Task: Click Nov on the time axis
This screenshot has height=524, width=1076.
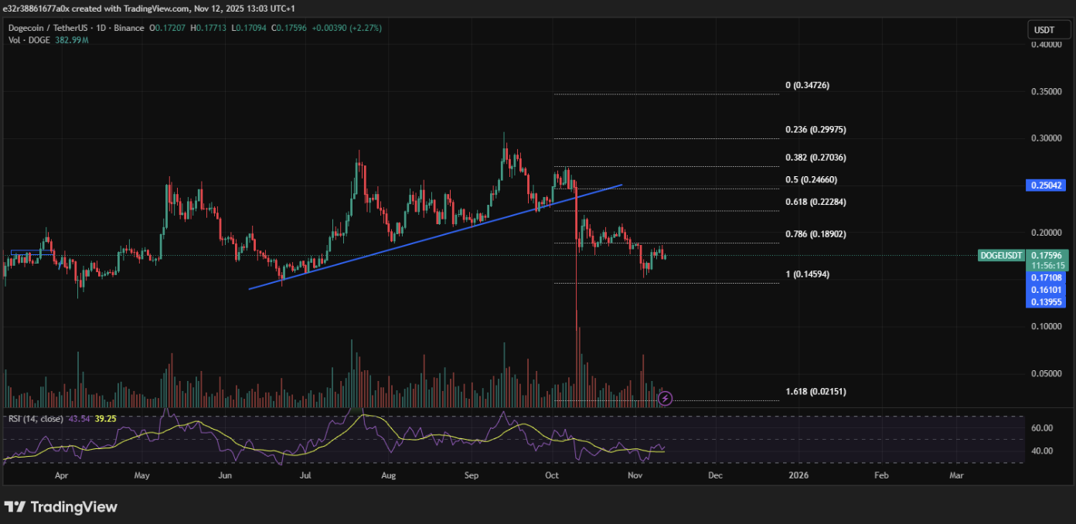Action: pos(635,475)
